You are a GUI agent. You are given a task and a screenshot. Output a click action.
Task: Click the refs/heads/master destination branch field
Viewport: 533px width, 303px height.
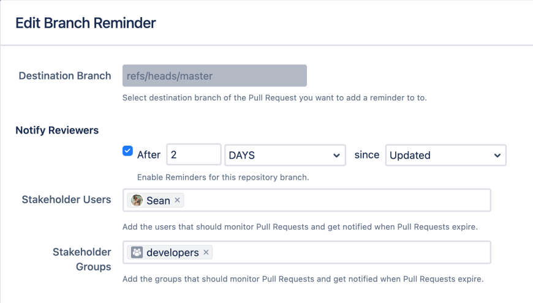(x=214, y=76)
